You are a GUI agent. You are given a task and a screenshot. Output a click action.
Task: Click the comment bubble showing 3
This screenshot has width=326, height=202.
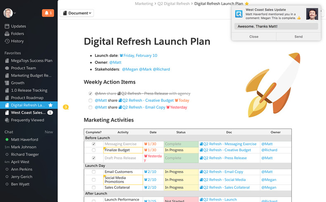65,107
